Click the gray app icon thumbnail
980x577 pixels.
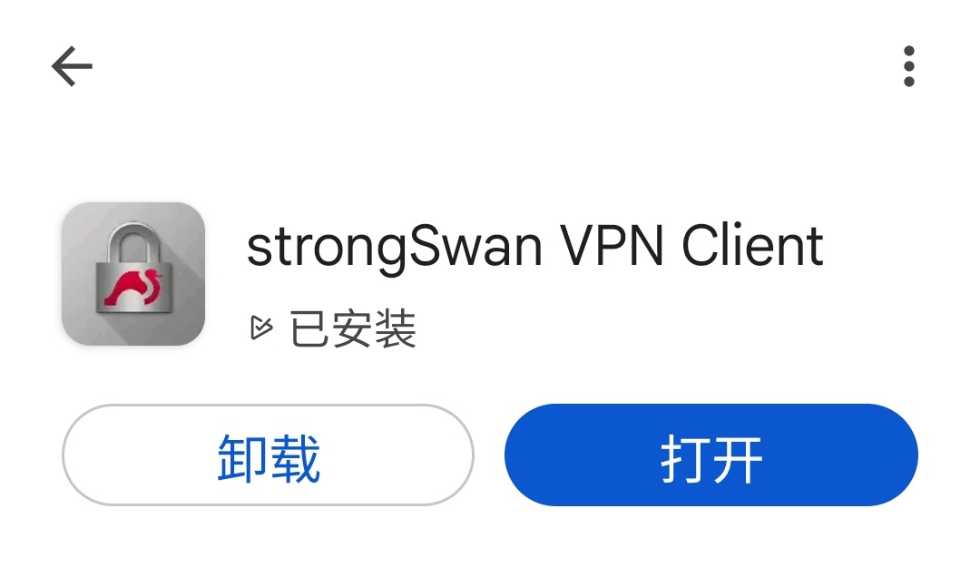tap(133, 274)
